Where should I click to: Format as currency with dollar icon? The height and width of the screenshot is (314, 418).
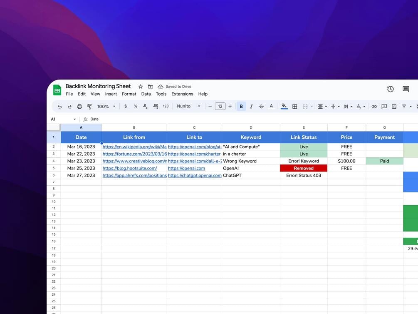point(126,106)
